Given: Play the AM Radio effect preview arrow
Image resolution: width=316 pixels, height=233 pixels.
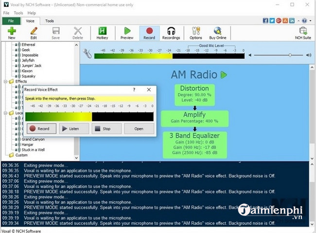Looking at the screenshot, I should click(x=224, y=75).
